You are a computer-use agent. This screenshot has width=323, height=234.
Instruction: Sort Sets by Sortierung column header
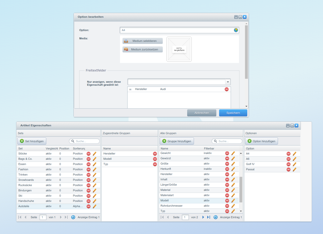click(79, 148)
